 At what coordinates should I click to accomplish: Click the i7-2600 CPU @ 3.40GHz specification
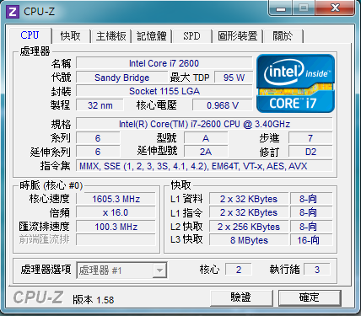(204, 124)
